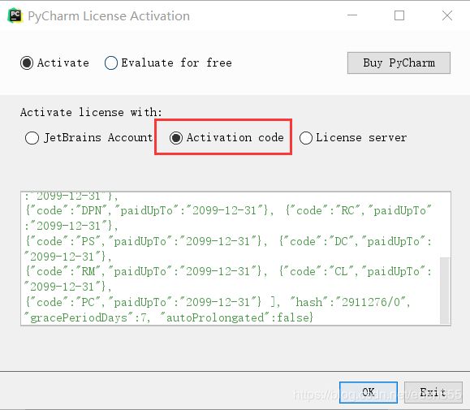Click the hash value 2911276/0 in the code
Viewport: 470px width, 410px height.
[x=371, y=302]
